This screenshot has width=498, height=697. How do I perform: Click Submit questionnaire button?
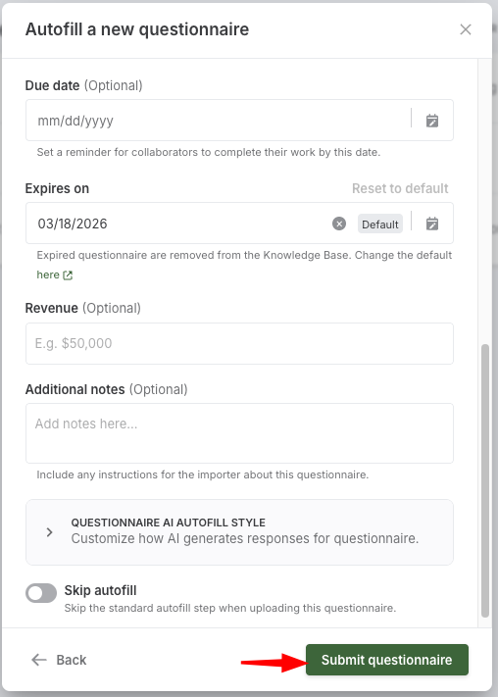coord(387,660)
